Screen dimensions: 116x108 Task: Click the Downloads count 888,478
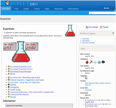coord(88,95)
